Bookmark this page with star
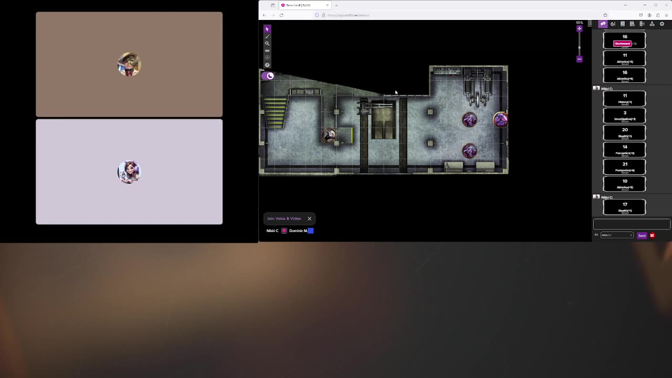This screenshot has height=378, width=672. pyautogui.click(x=605, y=15)
